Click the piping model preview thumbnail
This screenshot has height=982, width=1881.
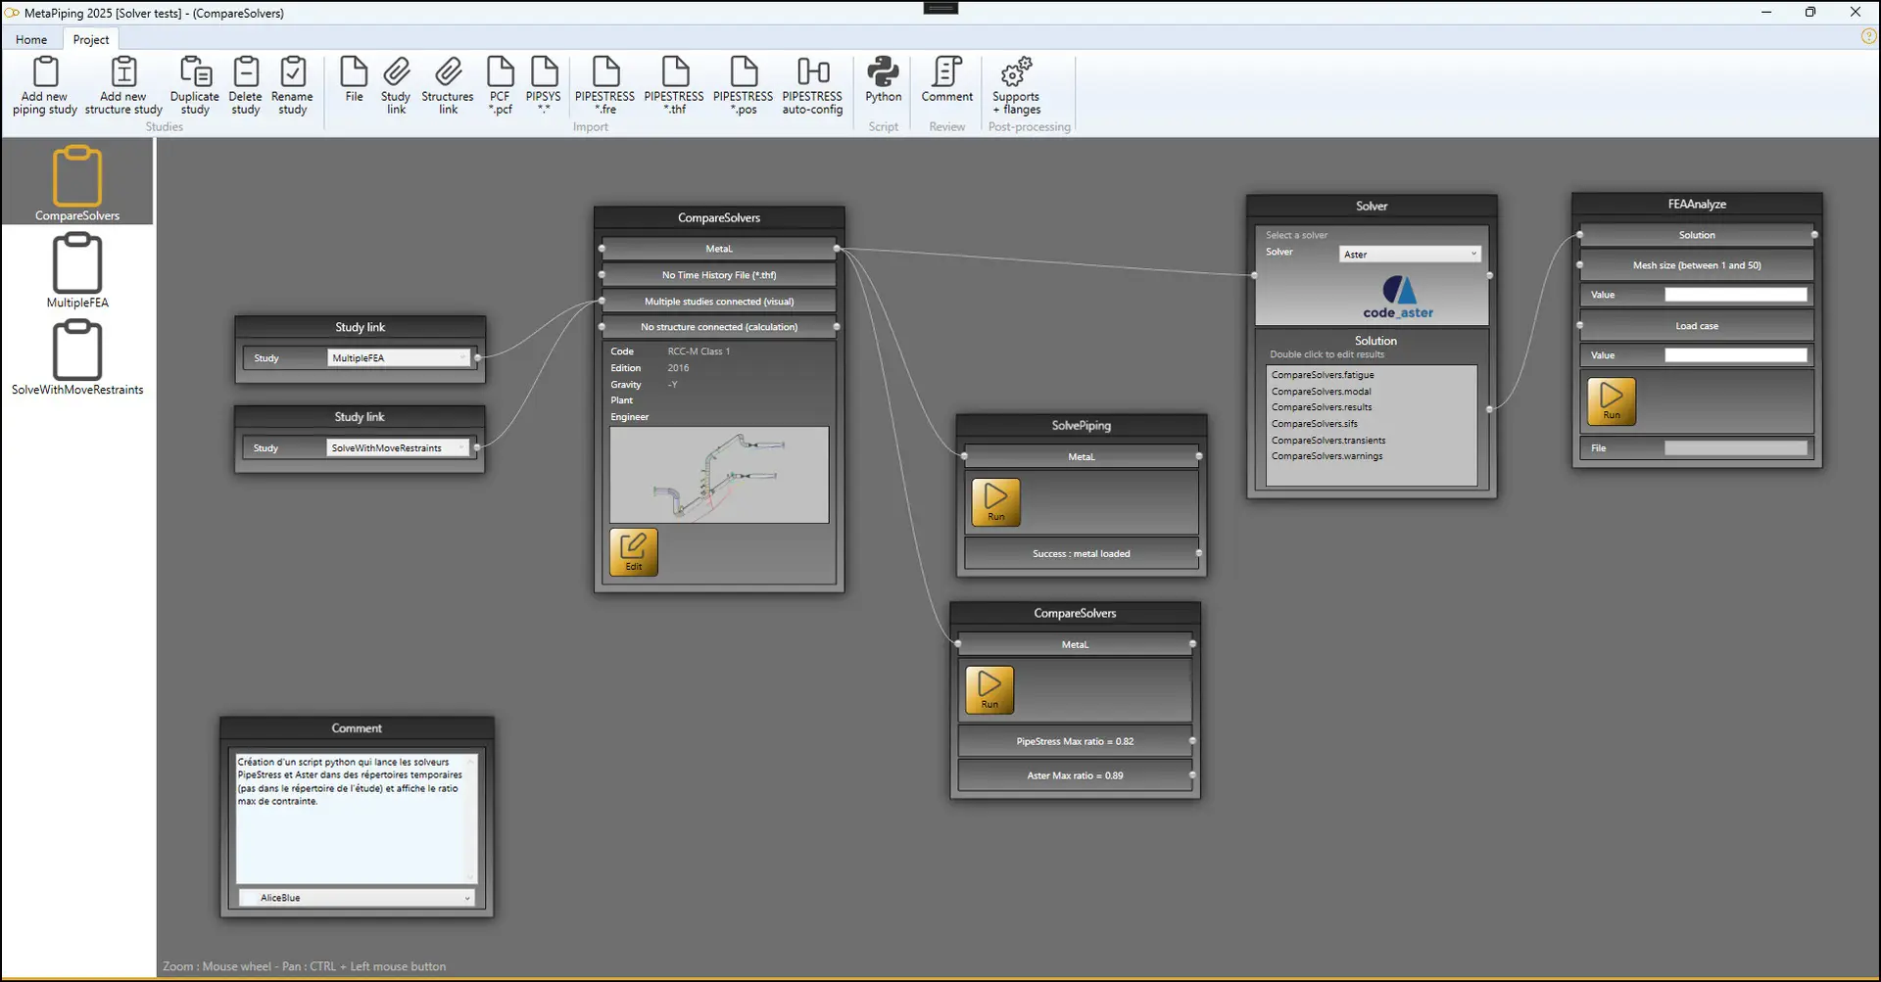tap(719, 475)
